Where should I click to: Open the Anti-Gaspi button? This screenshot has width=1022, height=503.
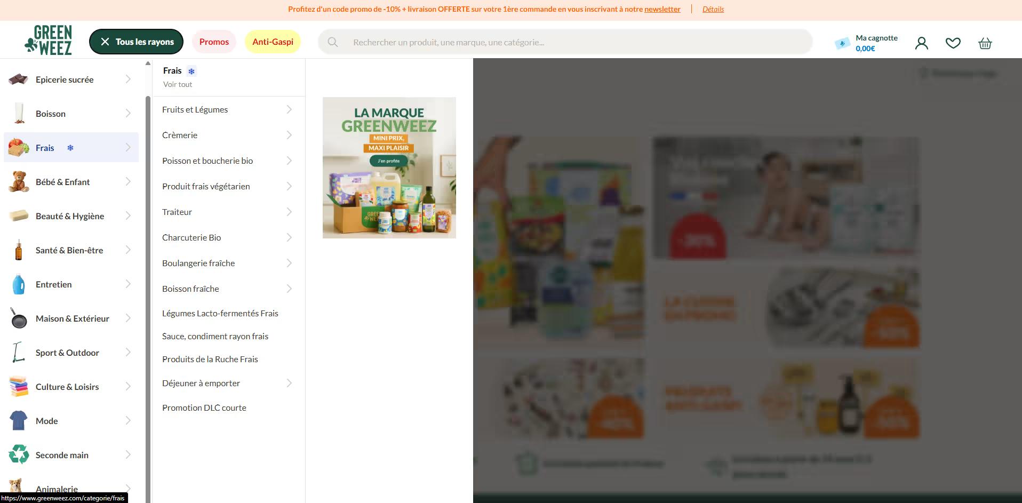(x=273, y=42)
